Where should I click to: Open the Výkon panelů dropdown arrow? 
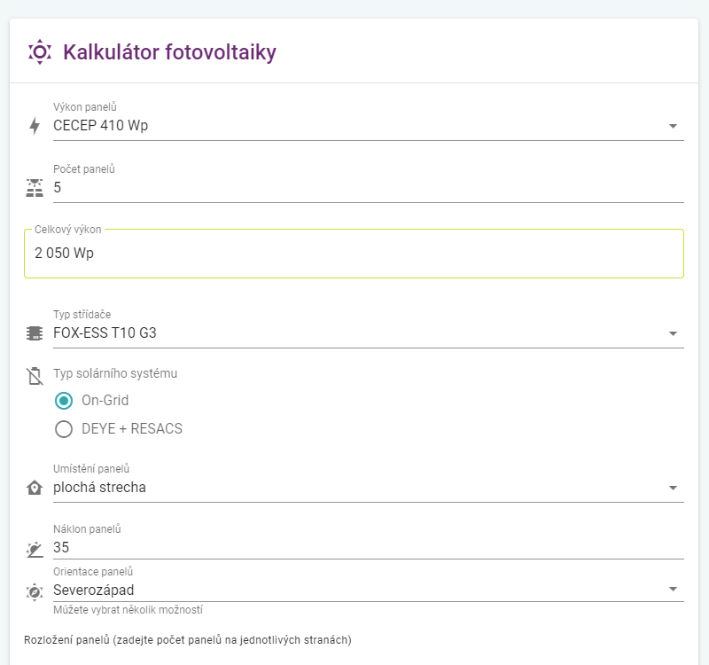pyautogui.click(x=673, y=126)
